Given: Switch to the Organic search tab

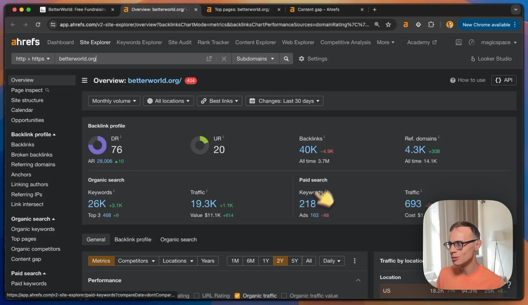Looking at the screenshot, I should (x=178, y=239).
